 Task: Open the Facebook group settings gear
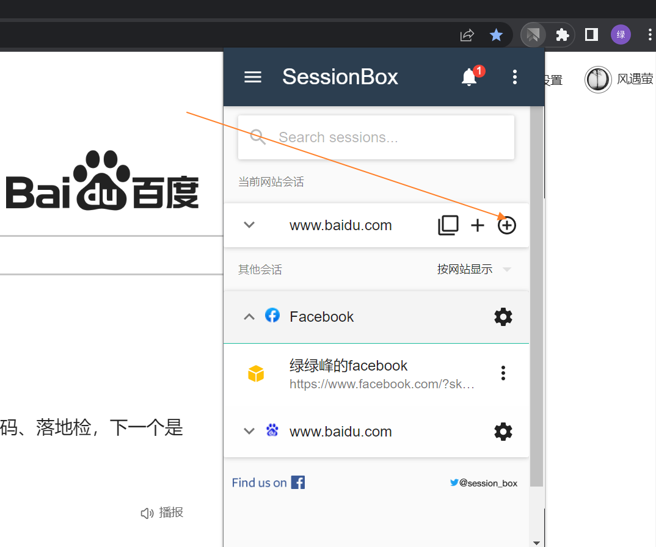[503, 317]
